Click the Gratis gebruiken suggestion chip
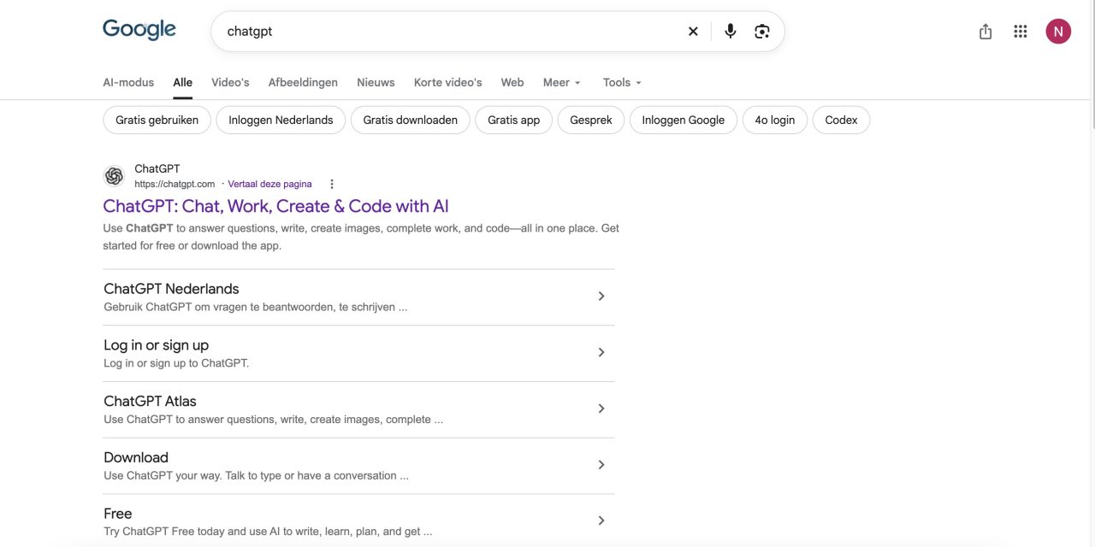Image resolution: width=1095 pixels, height=547 pixels. click(x=157, y=120)
